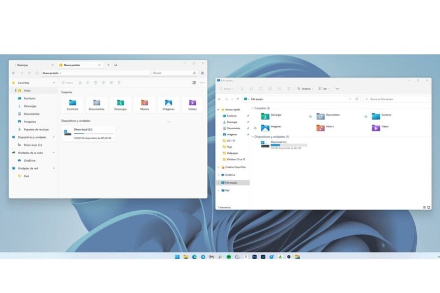
Task: Open Documentos folder tile in tabbed Files window
Action: click(96, 105)
